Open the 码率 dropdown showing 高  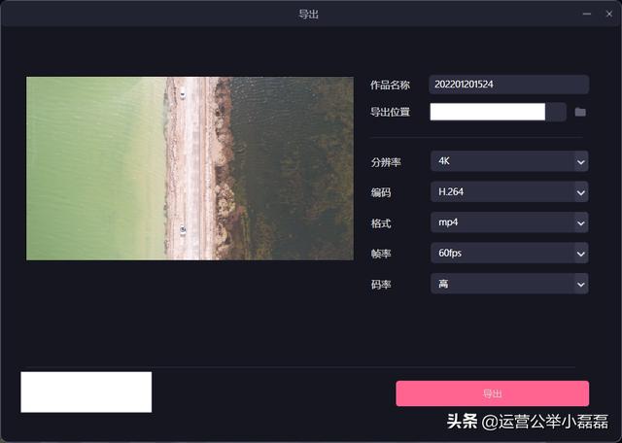tap(509, 284)
